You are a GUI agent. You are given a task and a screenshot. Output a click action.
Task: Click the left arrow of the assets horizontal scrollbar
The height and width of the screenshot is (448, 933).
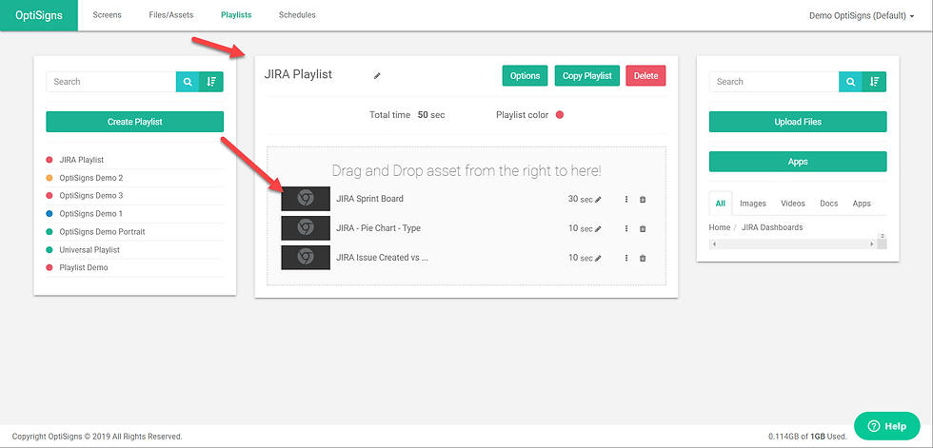click(714, 244)
